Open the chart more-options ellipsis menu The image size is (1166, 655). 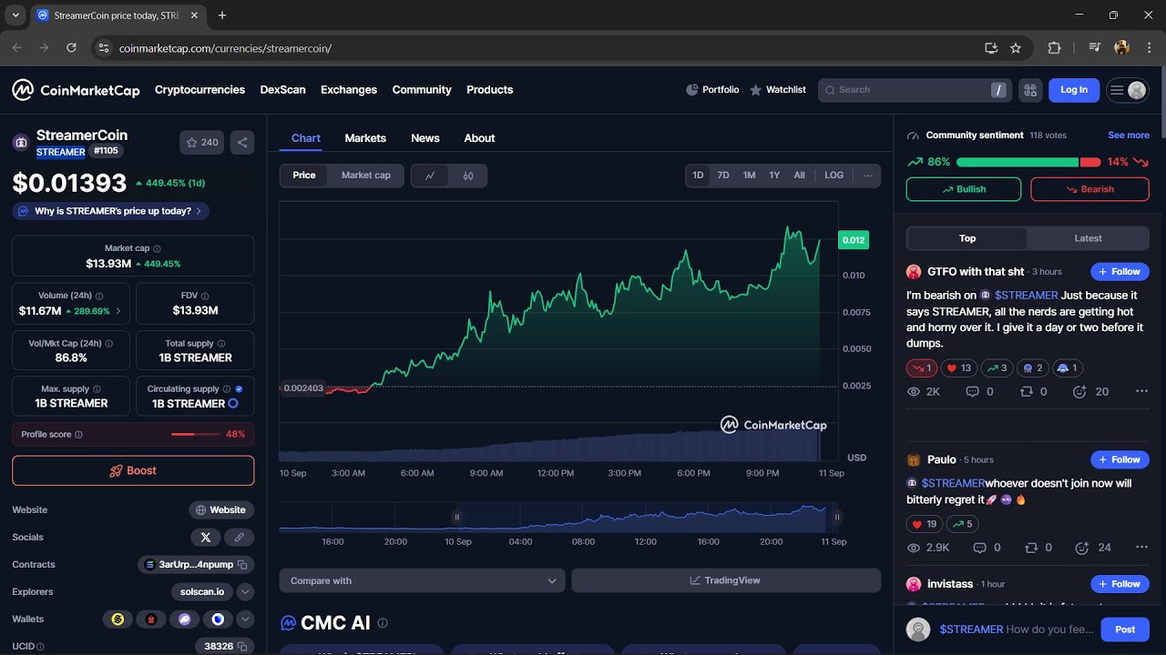867,176
